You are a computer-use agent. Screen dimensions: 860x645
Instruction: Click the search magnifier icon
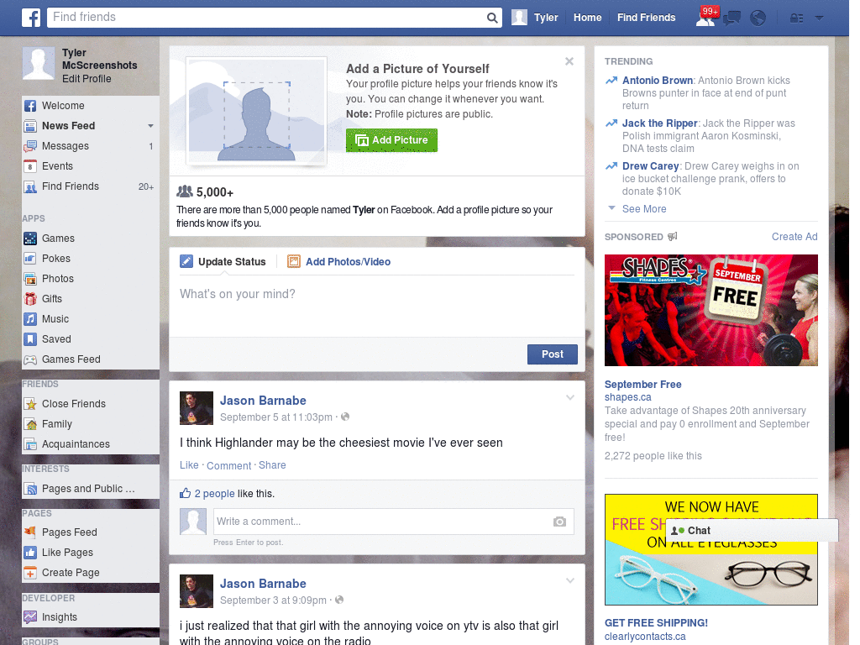[492, 18]
